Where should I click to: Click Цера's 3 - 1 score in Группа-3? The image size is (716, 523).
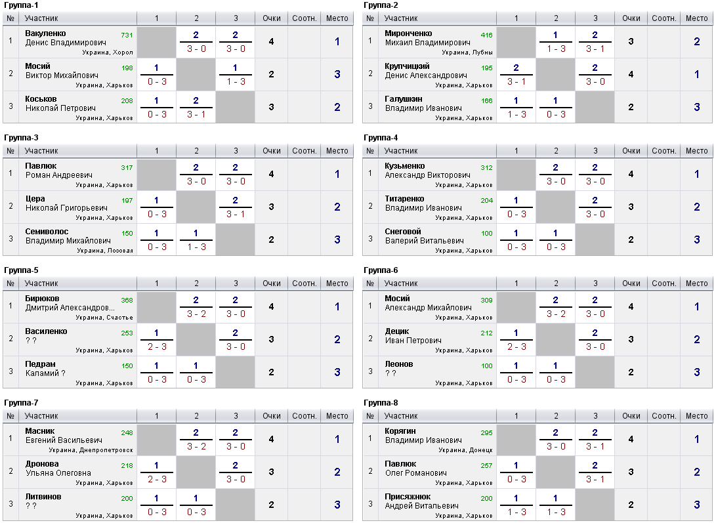(236, 214)
